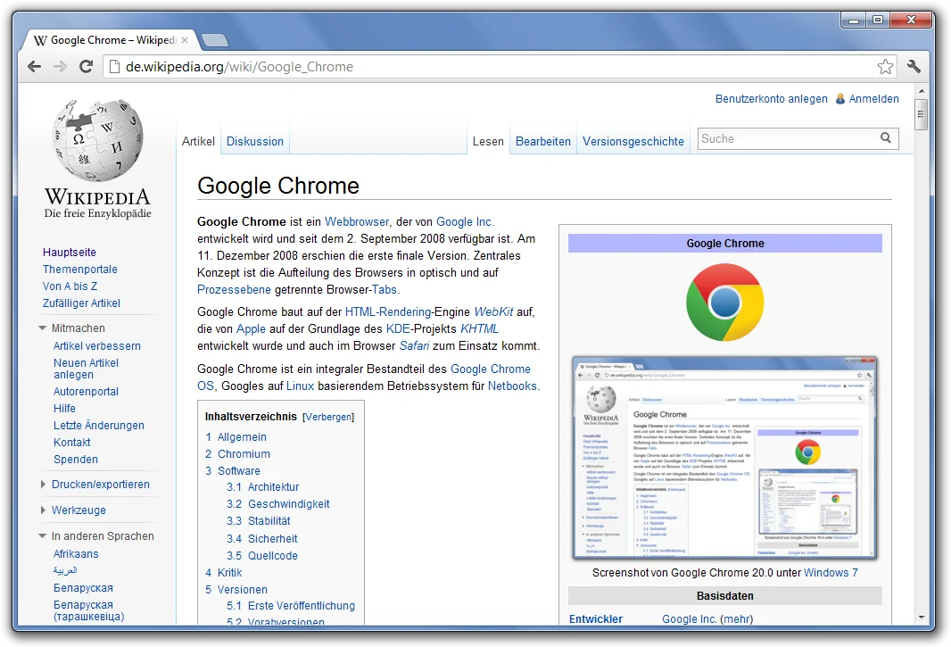Follow the Google Inc. link in the intro paragraph
The width and height of the screenshot is (951, 647).
click(x=465, y=221)
